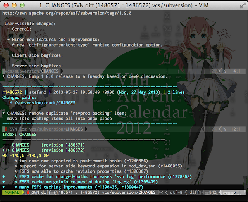Click the '4:1' cursor position in top status line
The width and height of the screenshot is (248, 202).
pyautogui.click(x=237, y=71)
